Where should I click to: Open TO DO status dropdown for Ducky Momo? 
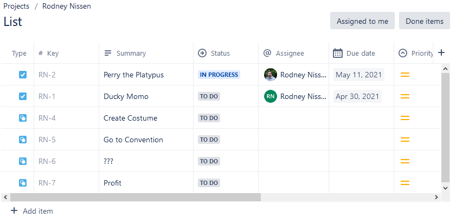click(209, 96)
